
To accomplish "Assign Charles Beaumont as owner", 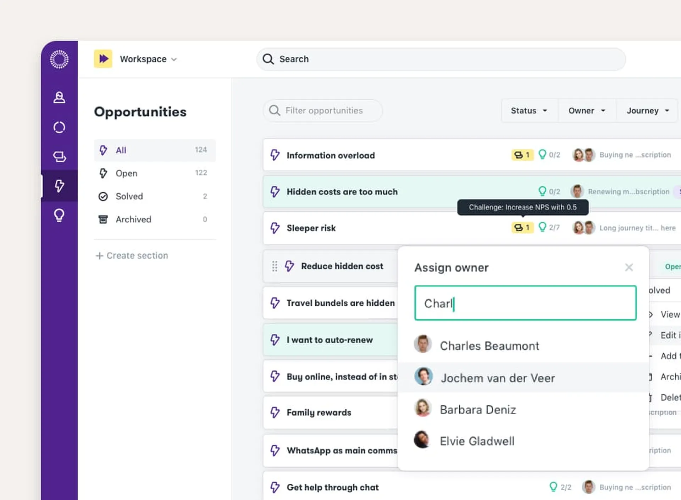I will (524, 346).
